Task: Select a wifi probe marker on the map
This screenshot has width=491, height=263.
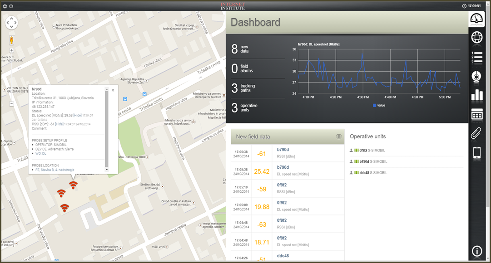Action: tap(73, 185)
